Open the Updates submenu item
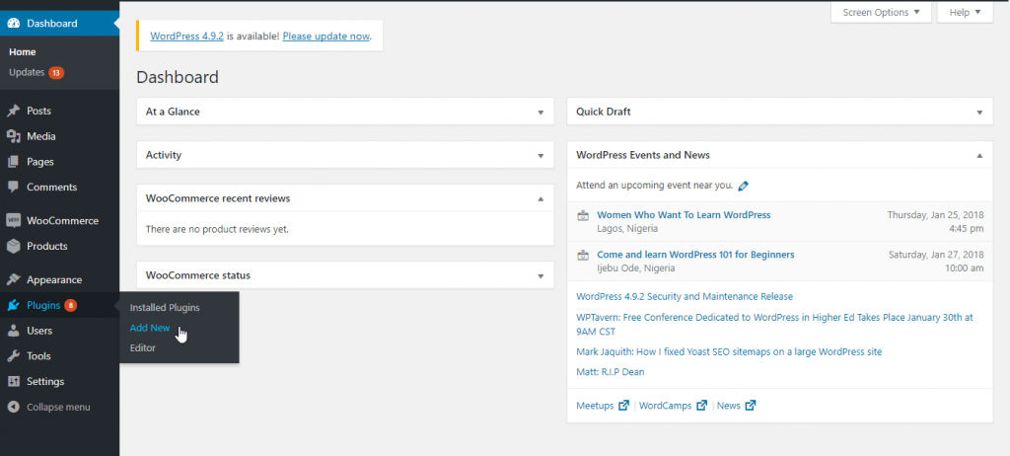This screenshot has width=1010, height=456. point(27,72)
